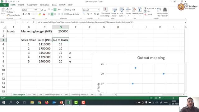Click the Decrease Font Size icon
Screen dimensions: 199x112
[45, 10]
